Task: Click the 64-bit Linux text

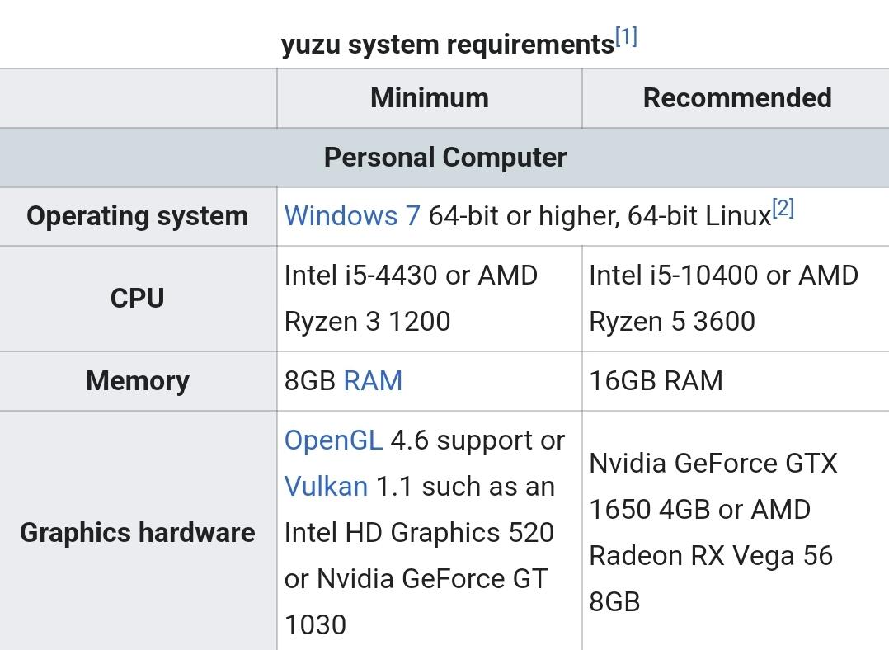Action: tap(698, 216)
